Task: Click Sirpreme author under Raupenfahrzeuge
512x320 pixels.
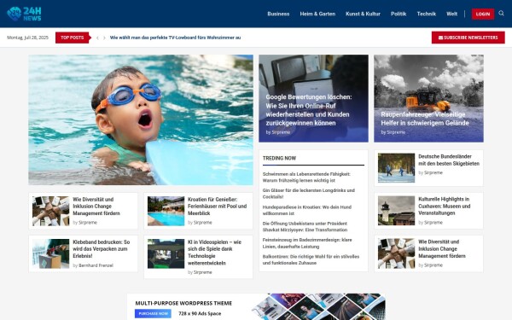Action: click(396, 132)
